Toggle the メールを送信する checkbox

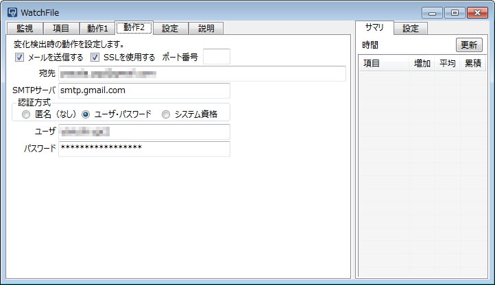click(x=19, y=57)
